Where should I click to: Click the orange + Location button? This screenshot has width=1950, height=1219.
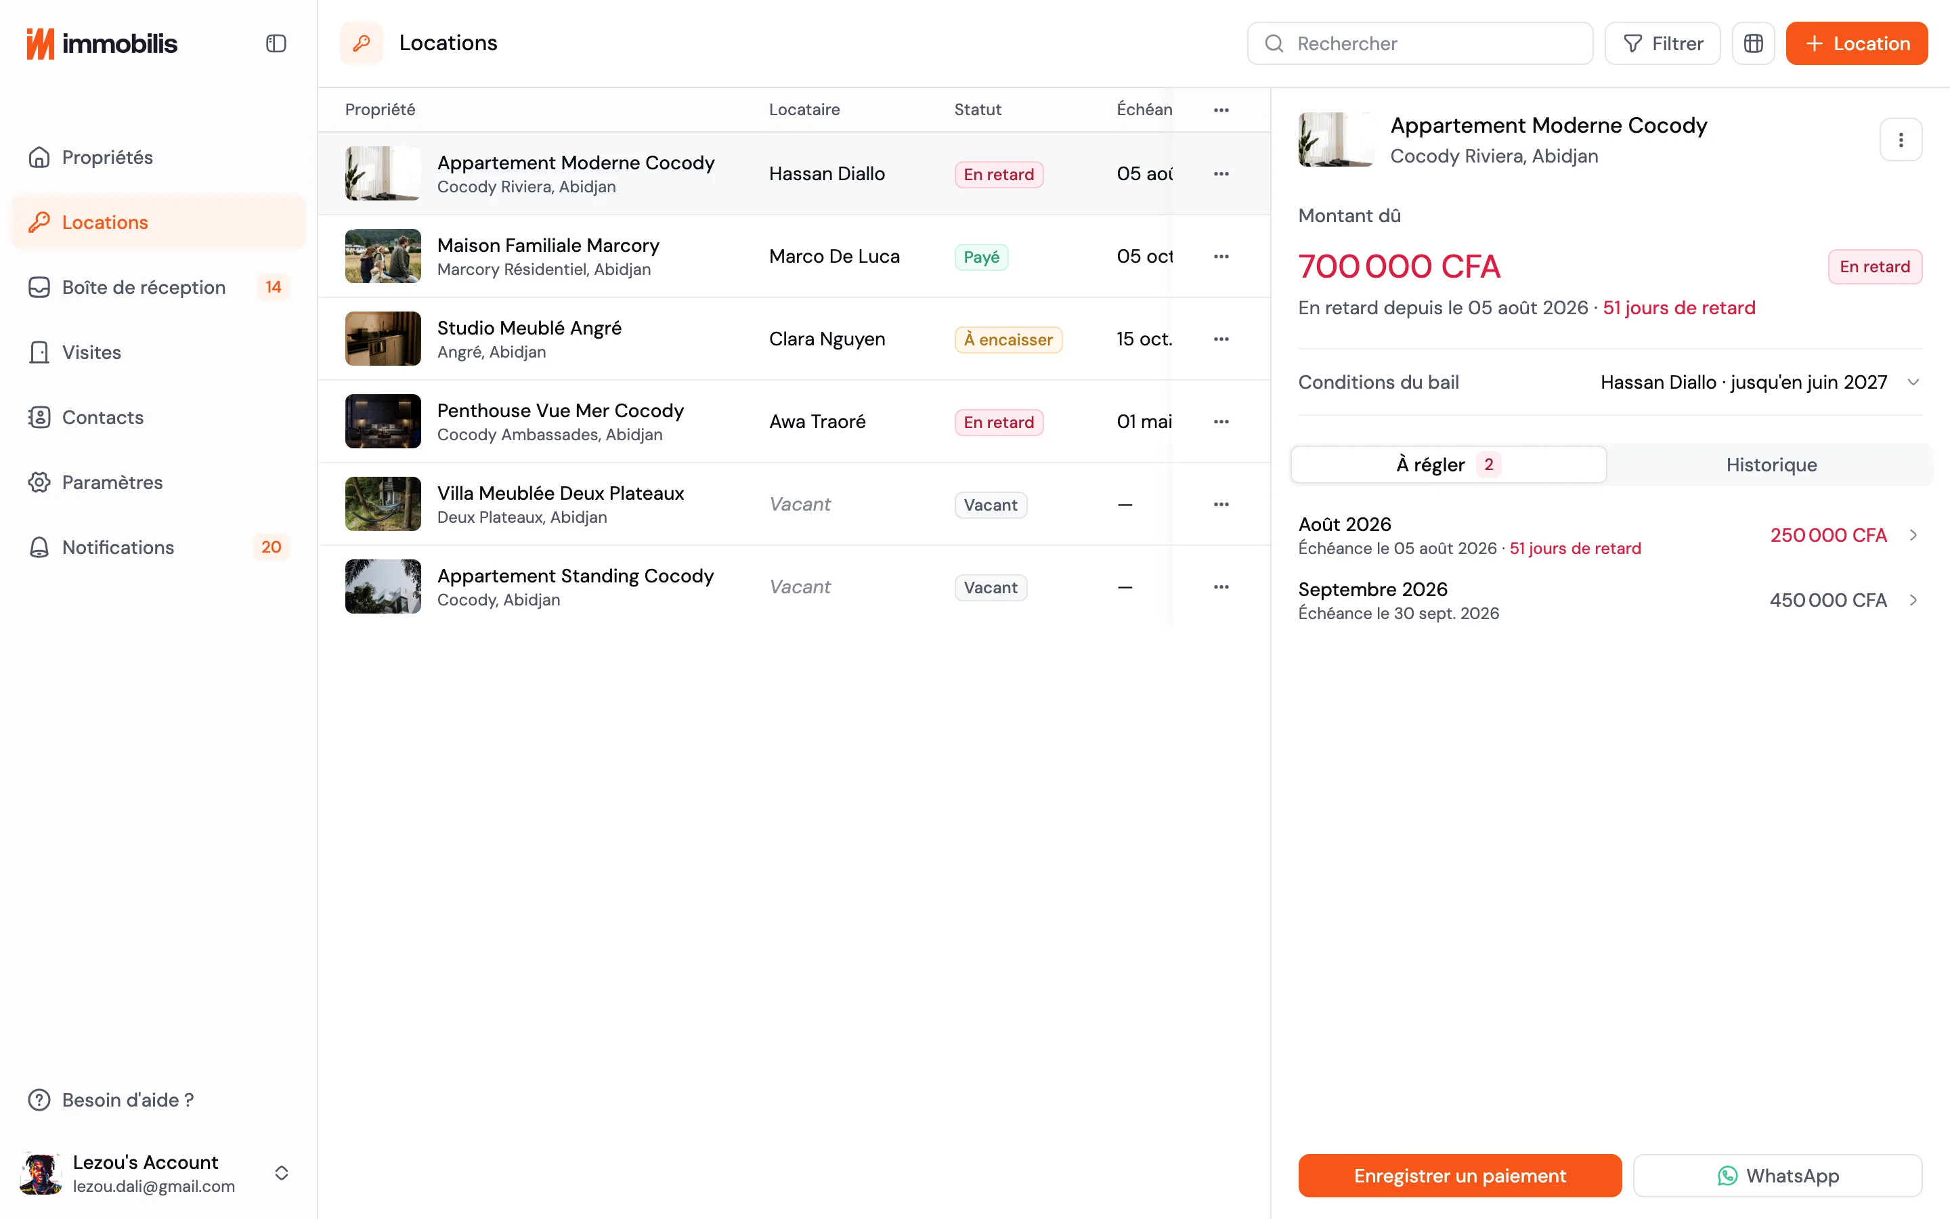tap(1856, 43)
